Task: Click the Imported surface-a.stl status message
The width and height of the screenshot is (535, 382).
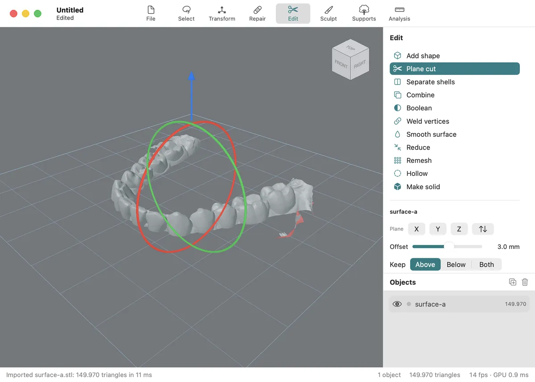Action: 79,375
